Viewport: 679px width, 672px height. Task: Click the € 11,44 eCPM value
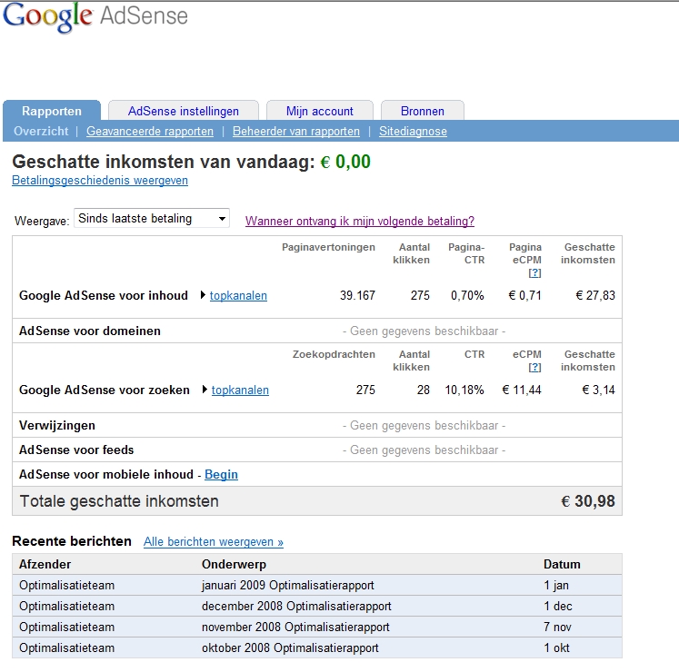pos(522,390)
